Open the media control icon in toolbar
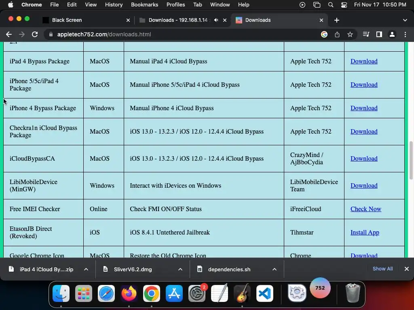 point(366,34)
